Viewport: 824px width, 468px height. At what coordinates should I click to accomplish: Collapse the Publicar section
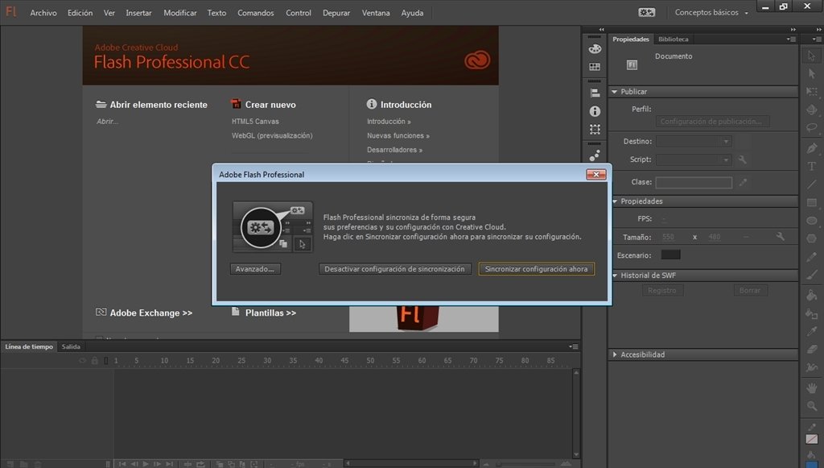(x=614, y=92)
